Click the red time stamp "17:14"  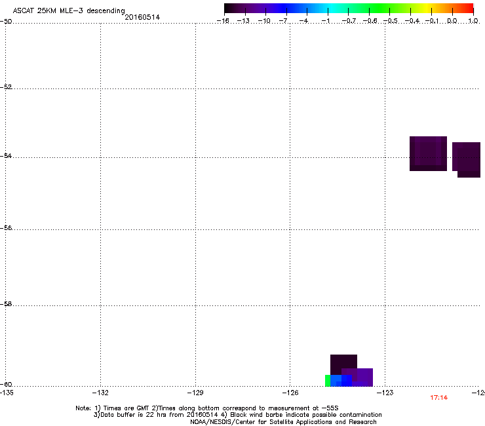[x=438, y=398]
